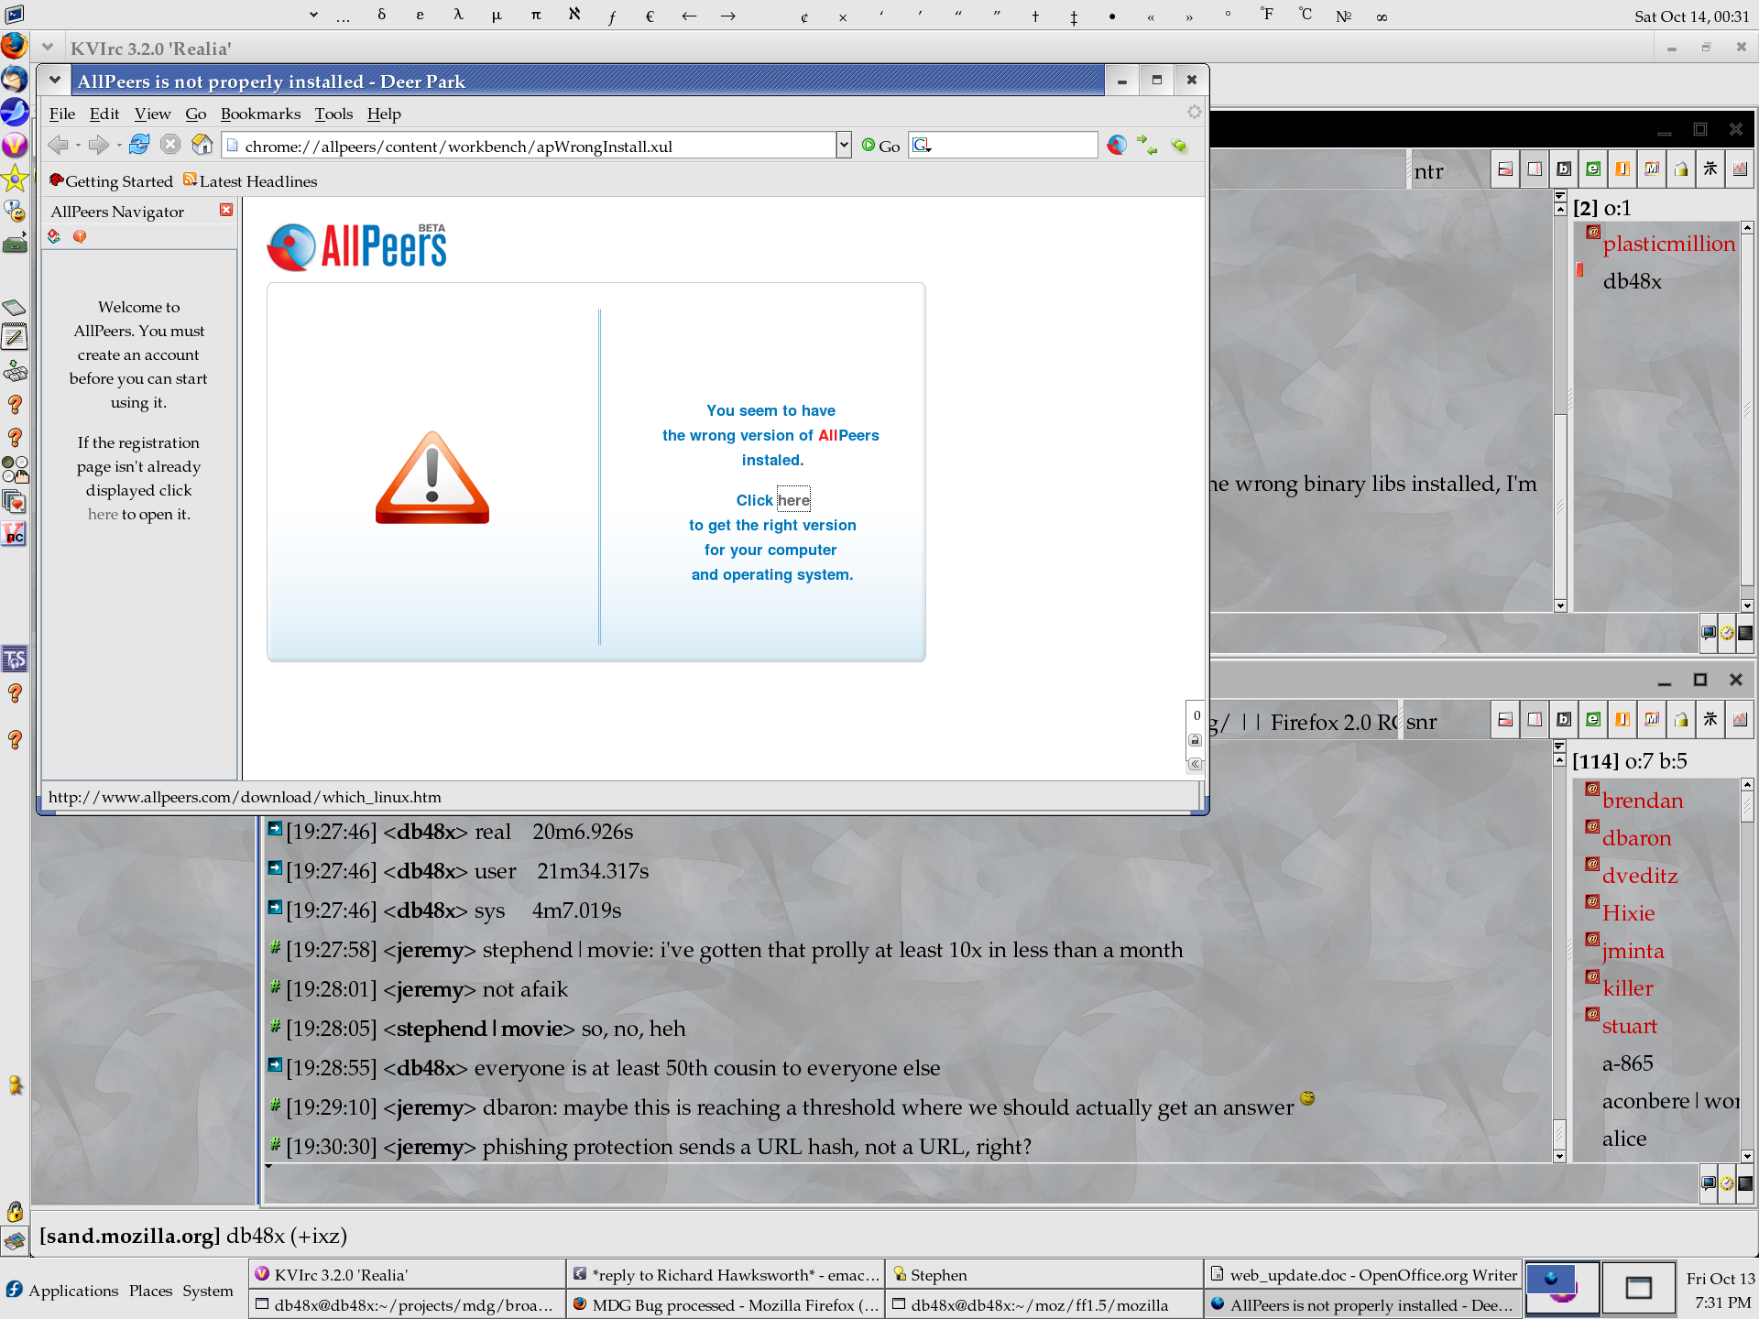Screen dimensions: 1759x1319
Task: Open Thunderbird mail from the left panel
Action: pos(15,79)
